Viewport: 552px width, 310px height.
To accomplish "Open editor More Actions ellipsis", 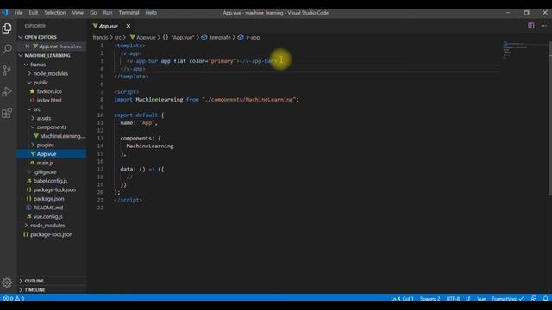I will pyautogui.click(x=544, y=26).
